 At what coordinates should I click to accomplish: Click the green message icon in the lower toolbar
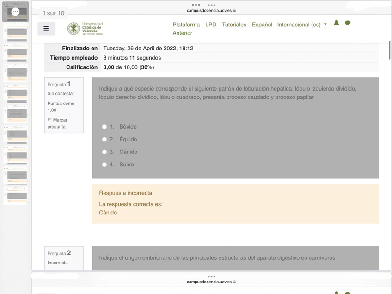pyautogui.click(x=348, y=293)
